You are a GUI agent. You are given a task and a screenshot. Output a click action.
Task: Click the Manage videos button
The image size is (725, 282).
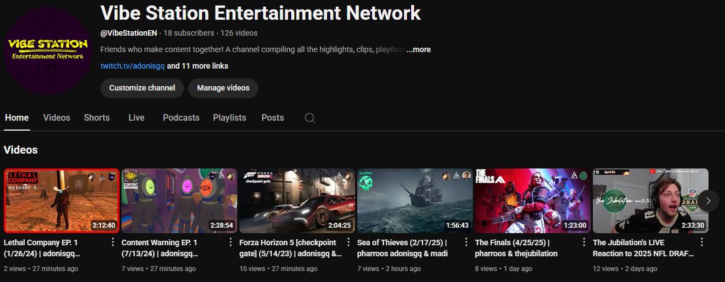[223, 88]
